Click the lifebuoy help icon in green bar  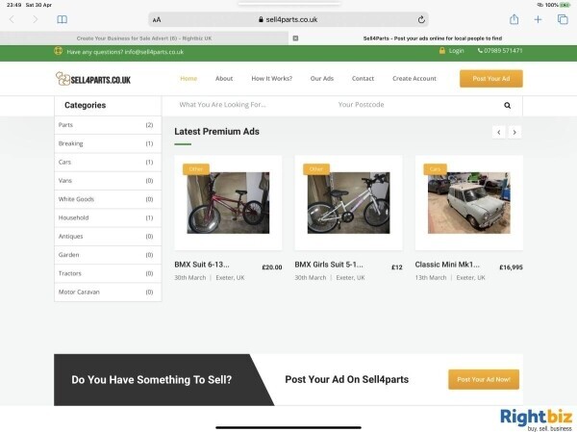pos(58,51)
